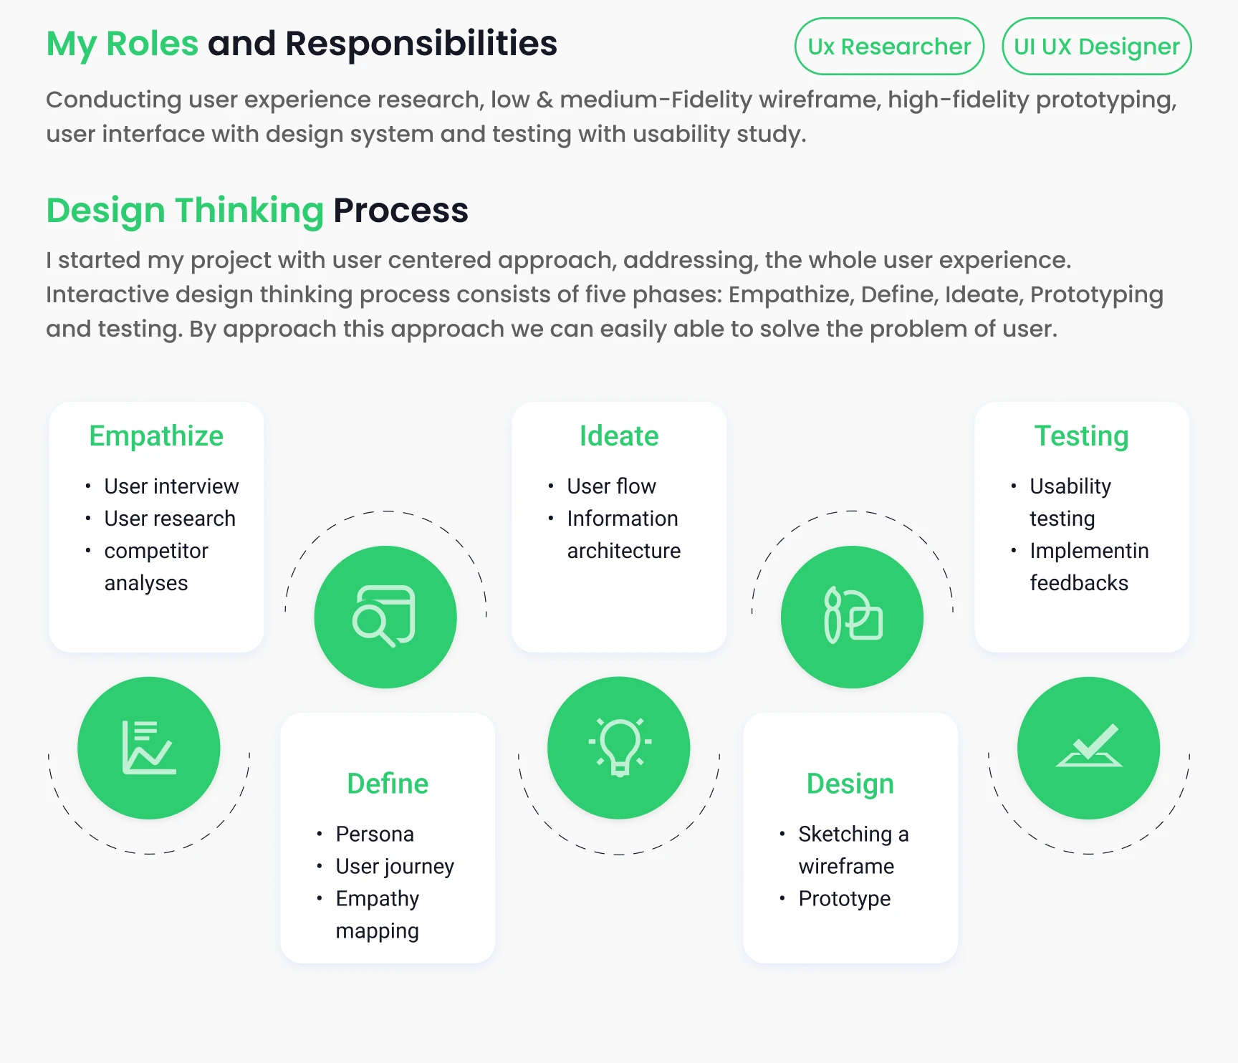Click the brush and shapes design icon

click(852, 617)
